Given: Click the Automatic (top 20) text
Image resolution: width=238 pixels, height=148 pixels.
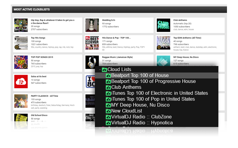Looking at the screenshot, I should click(182, 24).
